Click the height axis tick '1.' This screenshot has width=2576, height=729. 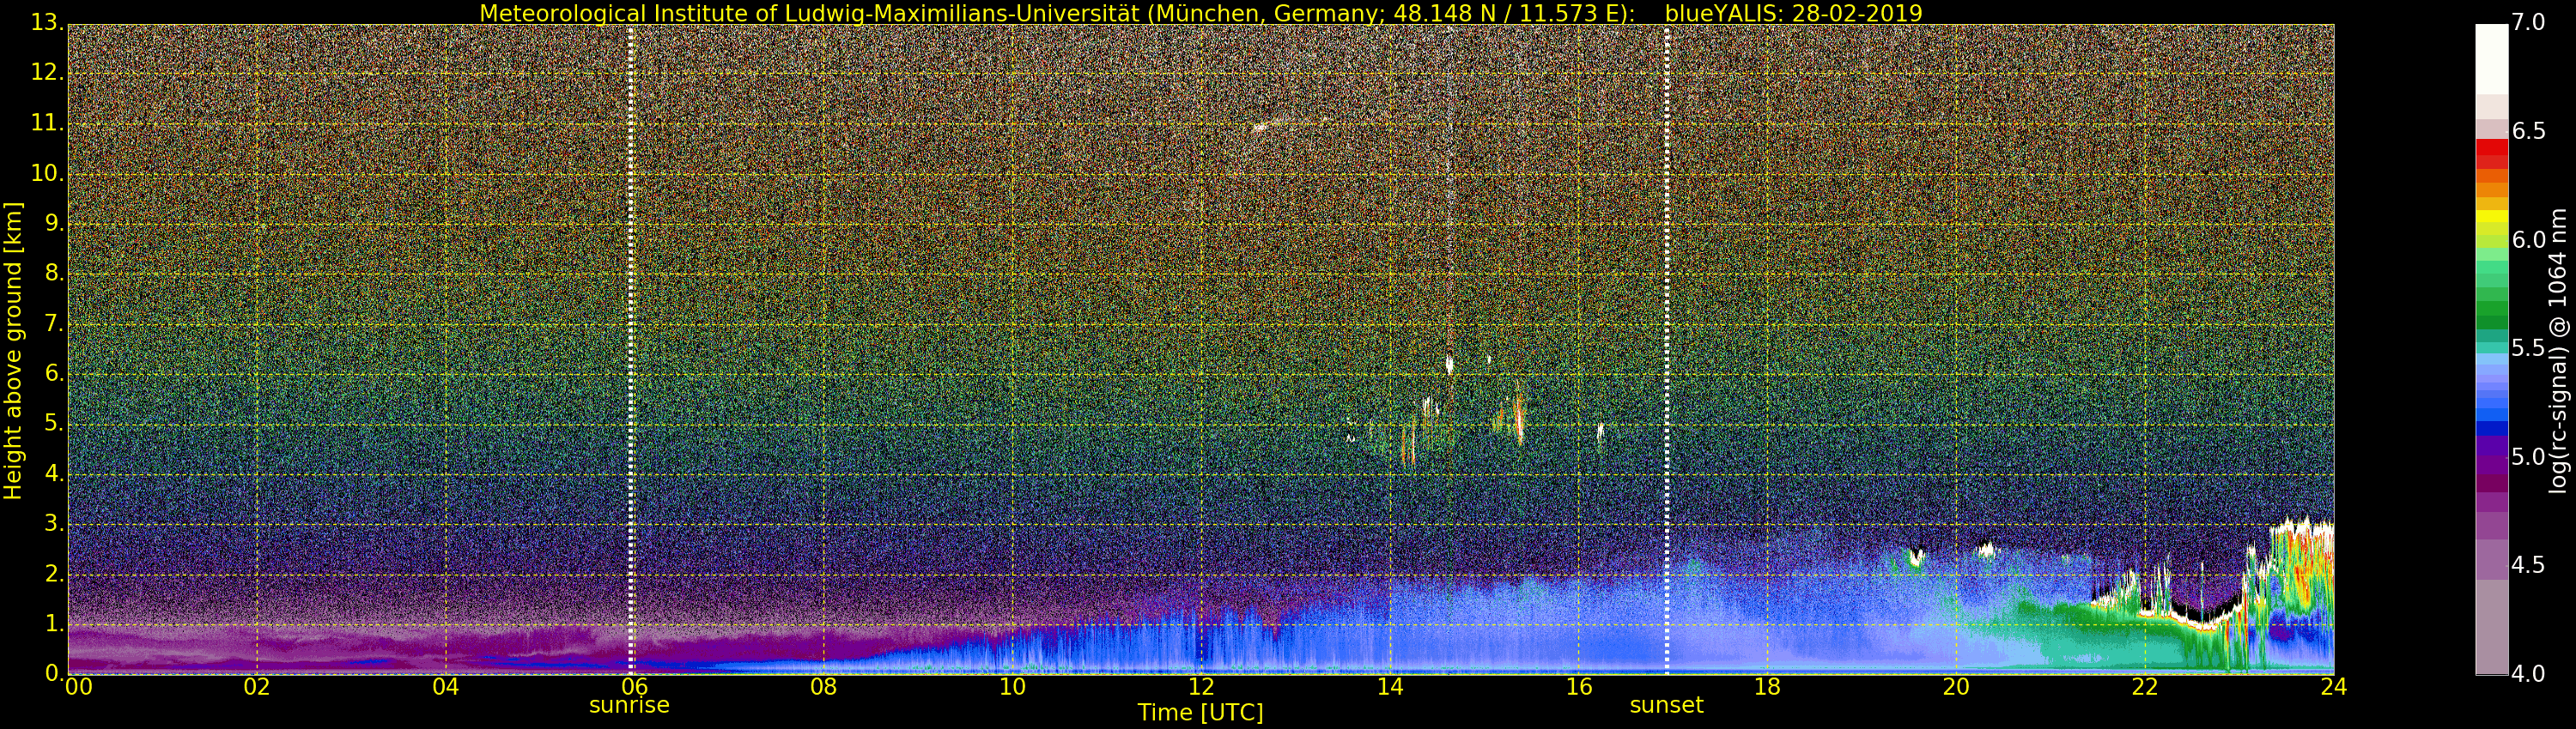(x=54, y=624)
